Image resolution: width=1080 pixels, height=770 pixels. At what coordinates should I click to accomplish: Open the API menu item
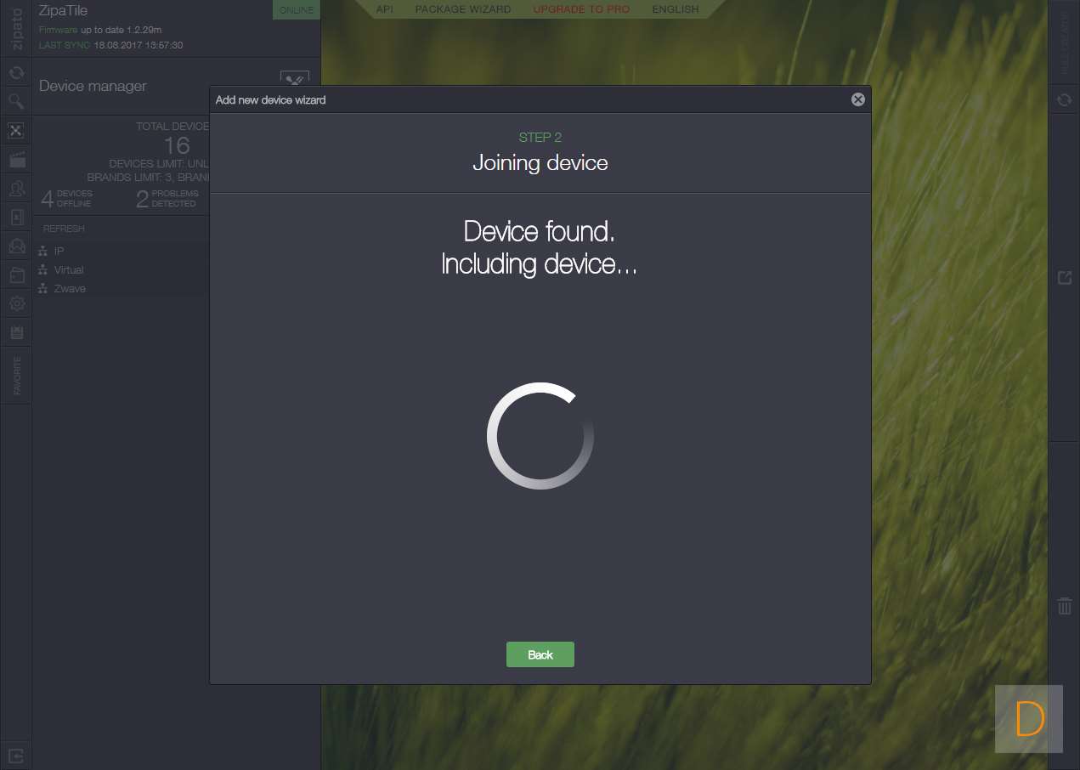384,9
